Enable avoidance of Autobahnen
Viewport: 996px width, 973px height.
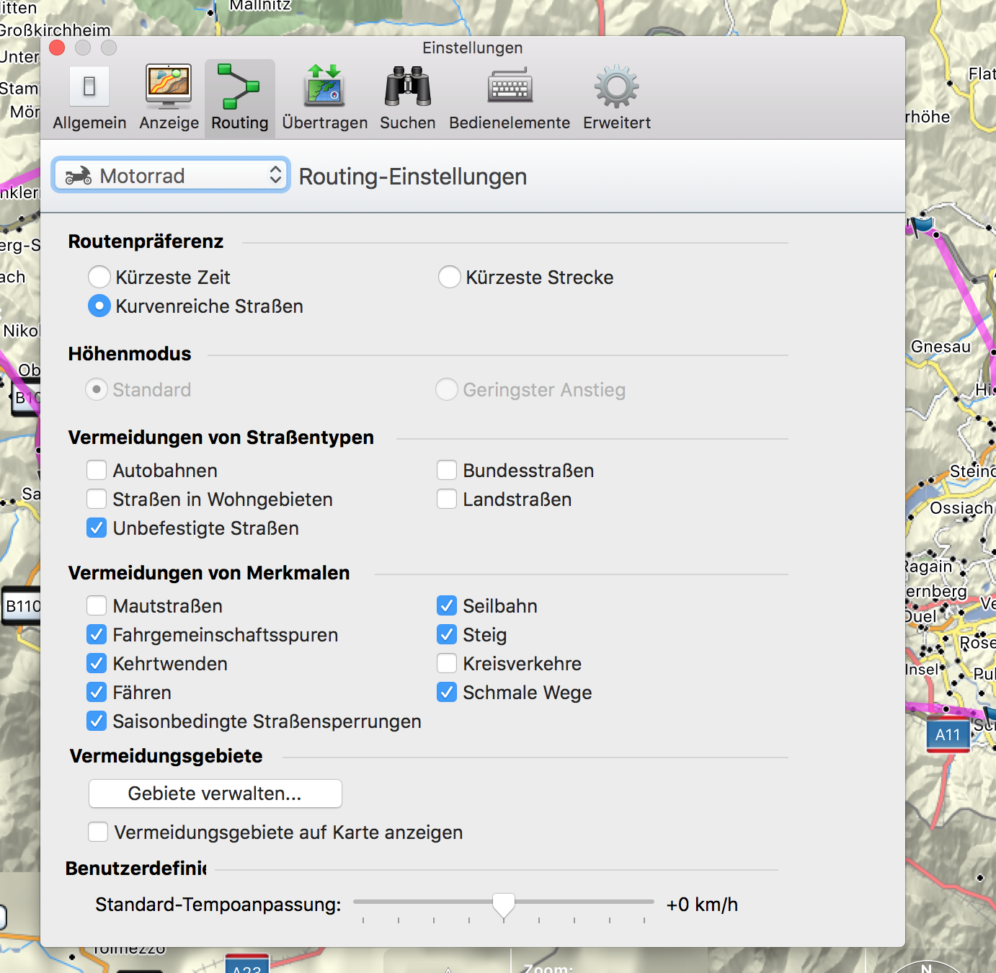97,471
